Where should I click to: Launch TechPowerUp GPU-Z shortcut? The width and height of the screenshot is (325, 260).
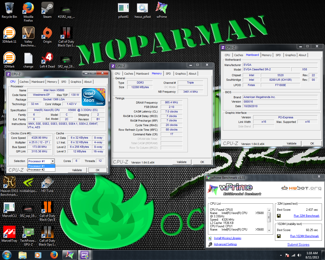tap(28, 236)
